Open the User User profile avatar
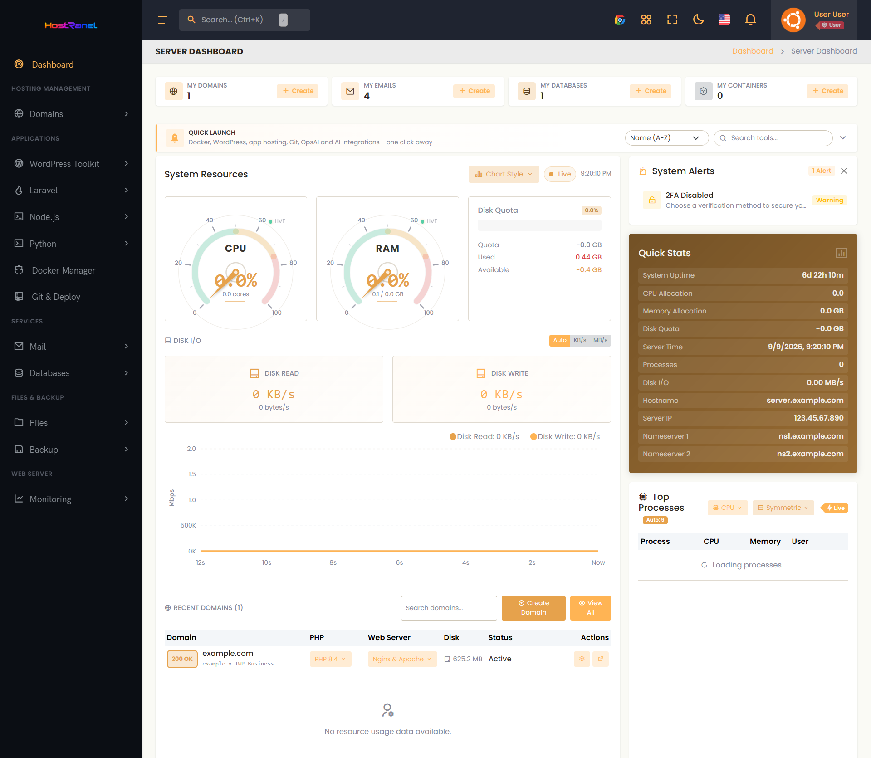Screen dimensions: 871x758 tap(793, 20)
